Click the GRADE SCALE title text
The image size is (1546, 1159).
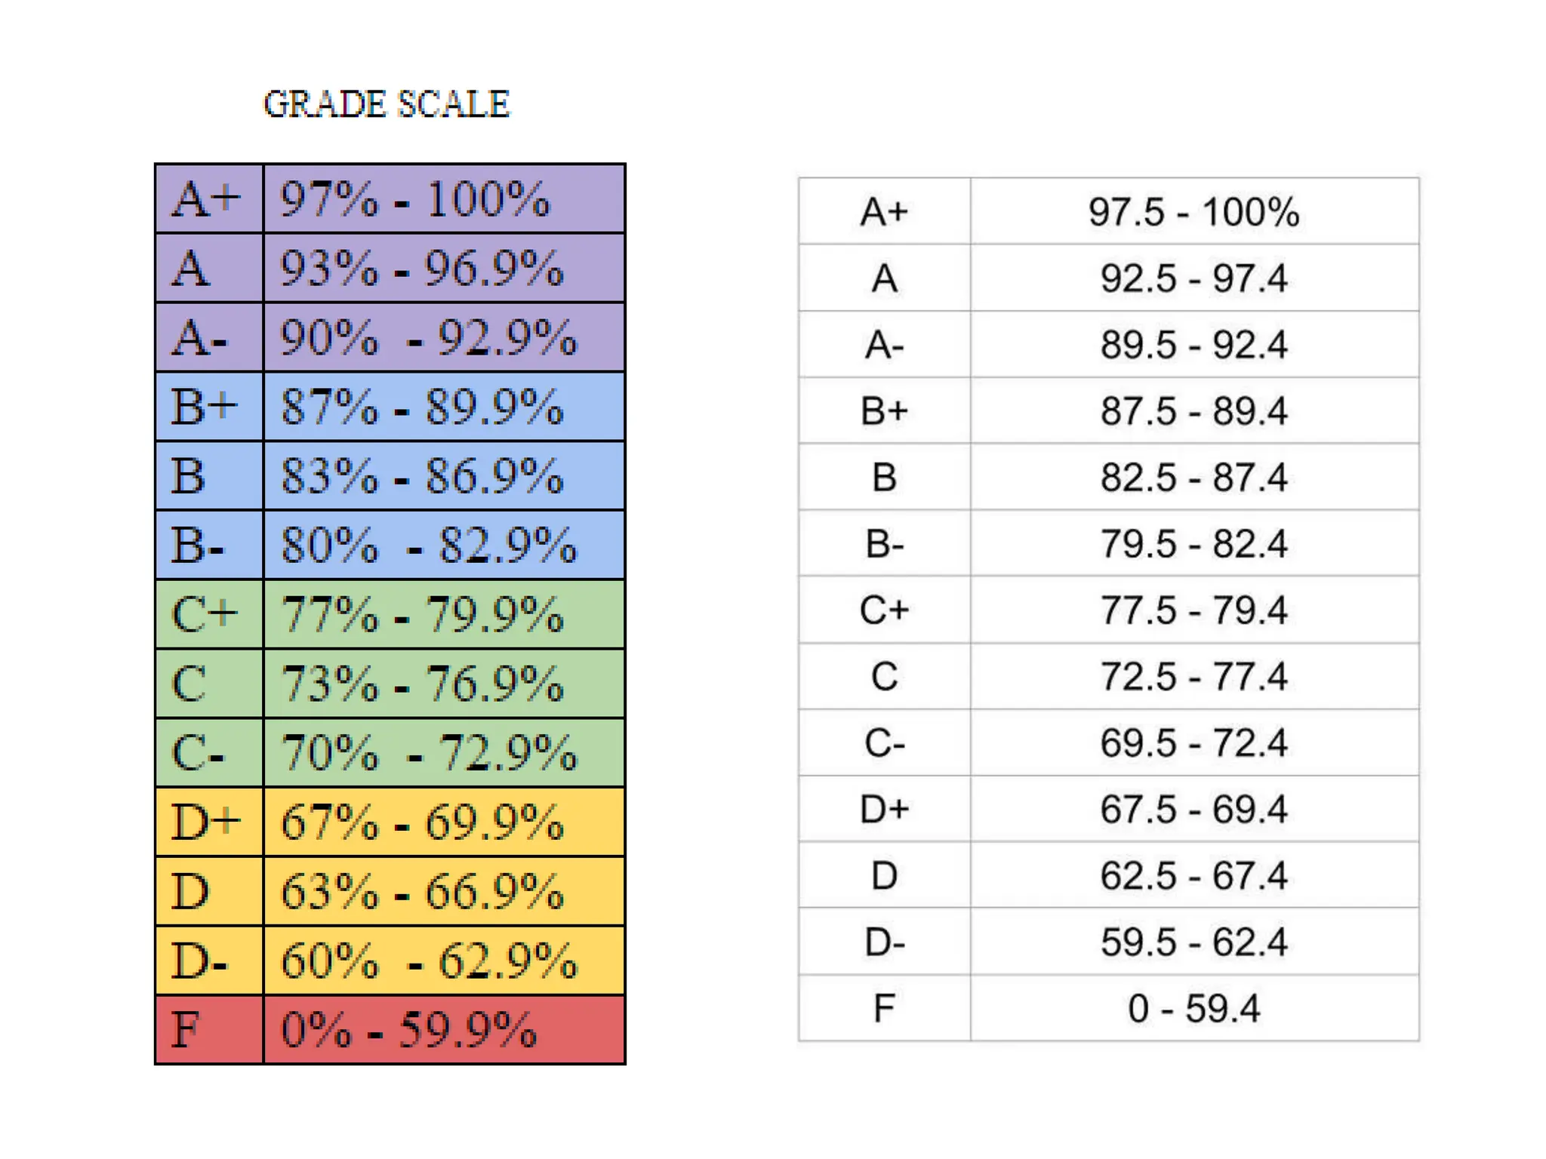point(386,104)
